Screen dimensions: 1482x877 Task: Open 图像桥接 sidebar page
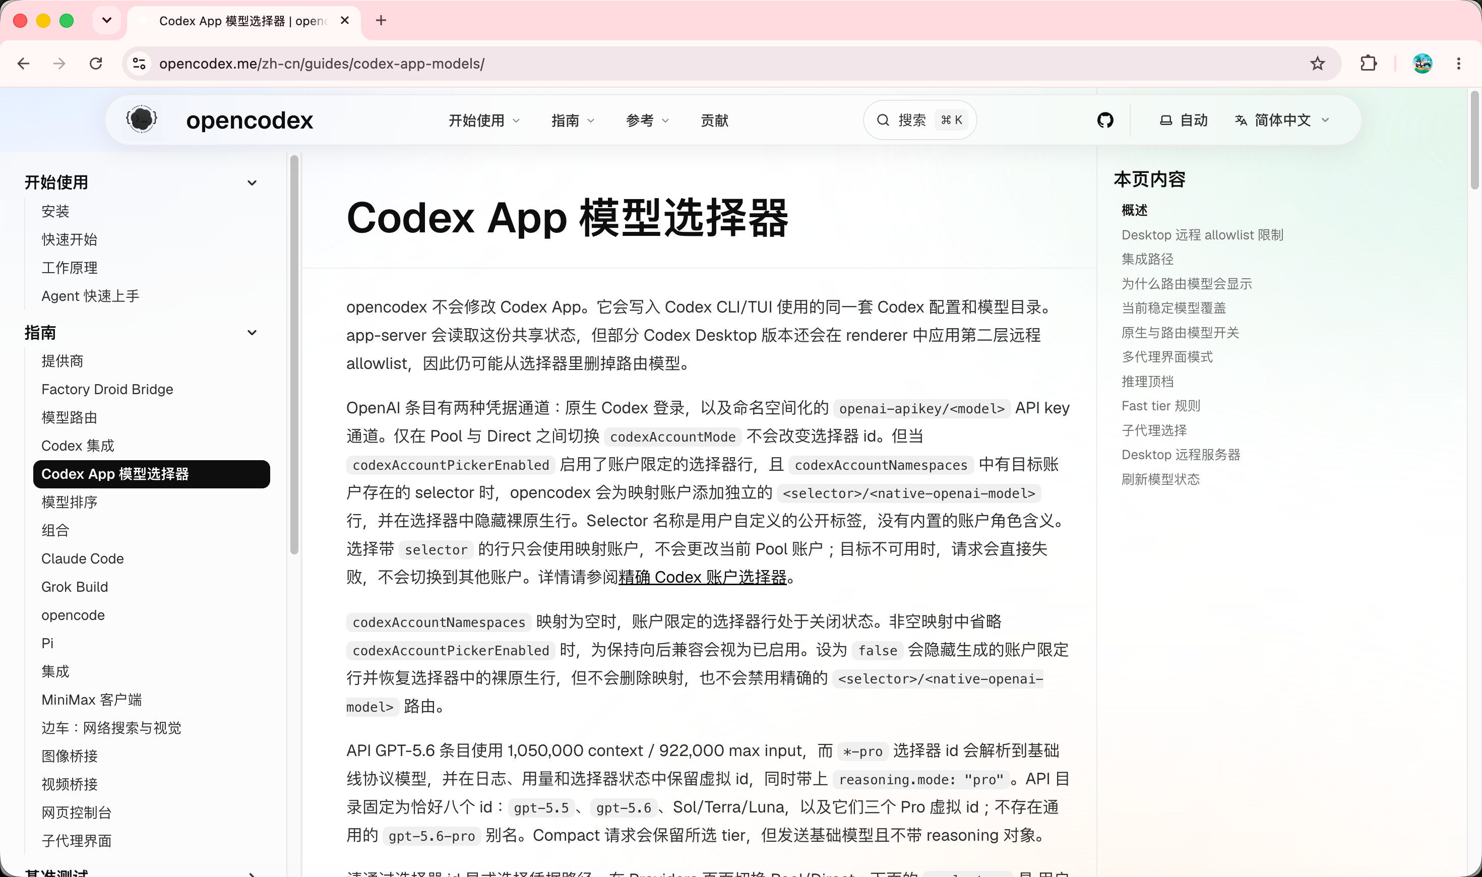coord(70,757)
